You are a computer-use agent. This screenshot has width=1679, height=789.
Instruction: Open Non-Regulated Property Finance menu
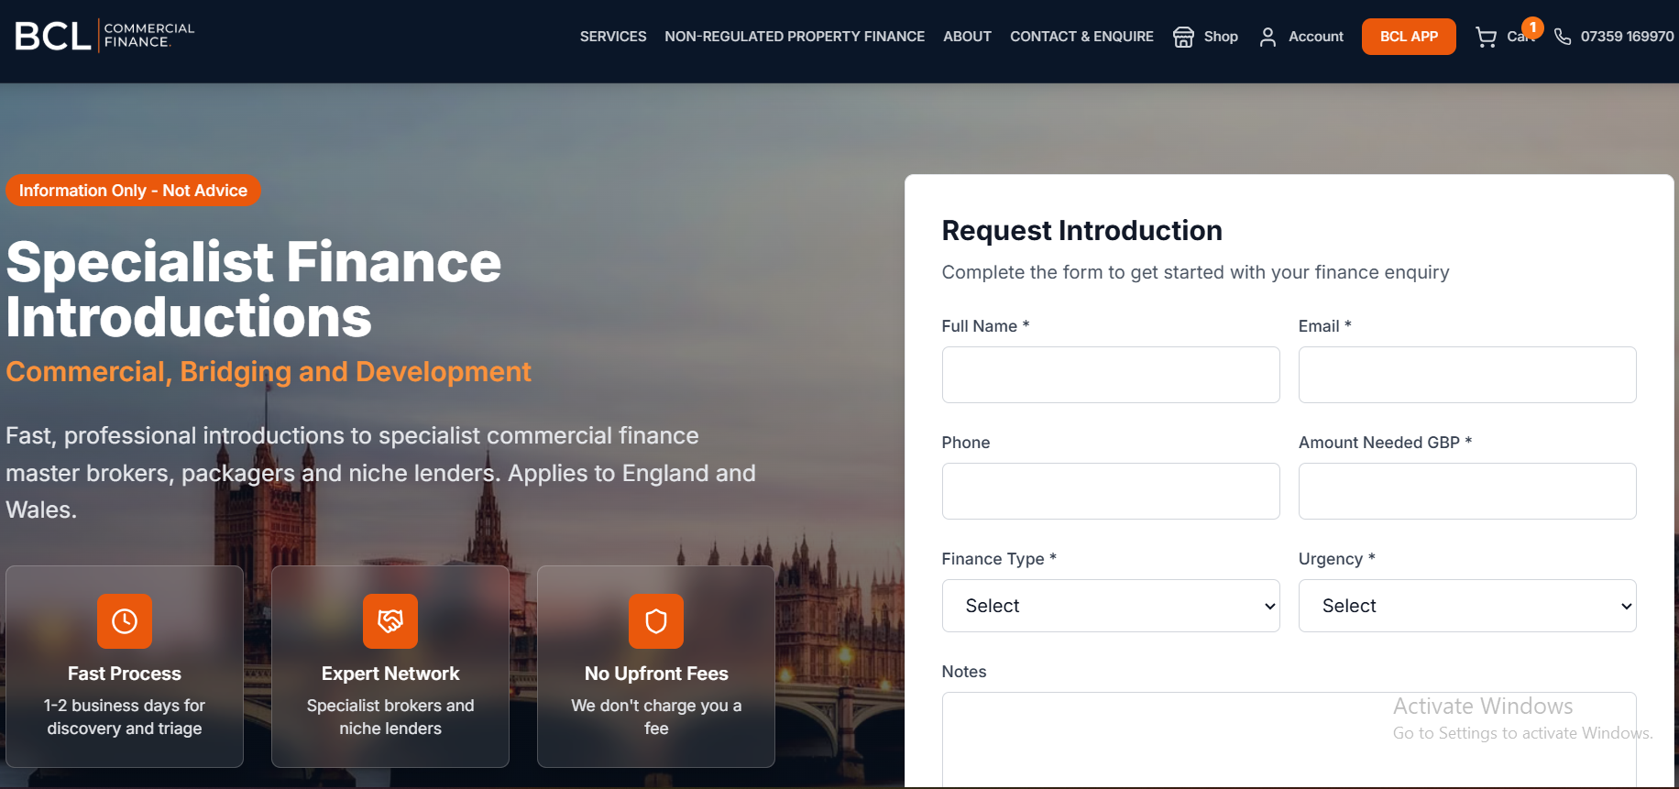[795, 37]
